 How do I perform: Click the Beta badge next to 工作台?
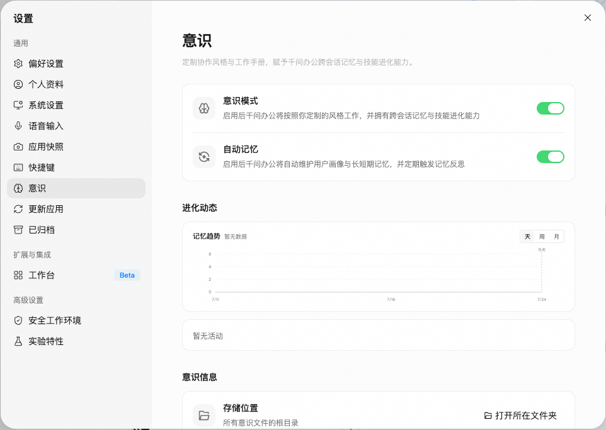tap(127, 275)
